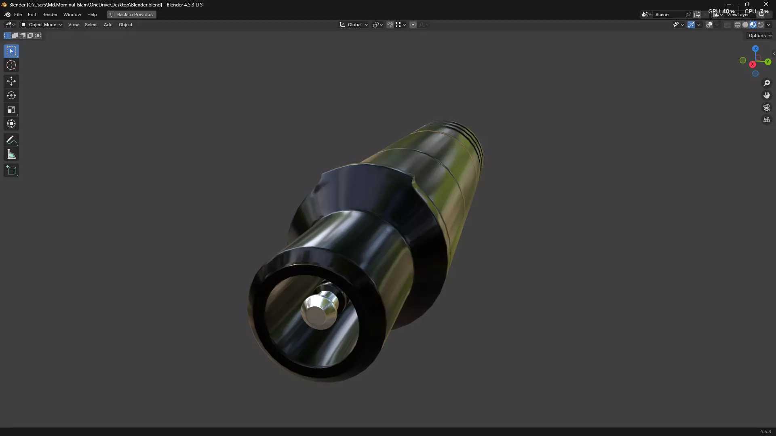The height and width of the screenshot is (436, 776).
Task: Select the Annotate pencil tool
Action: (11, 140)
